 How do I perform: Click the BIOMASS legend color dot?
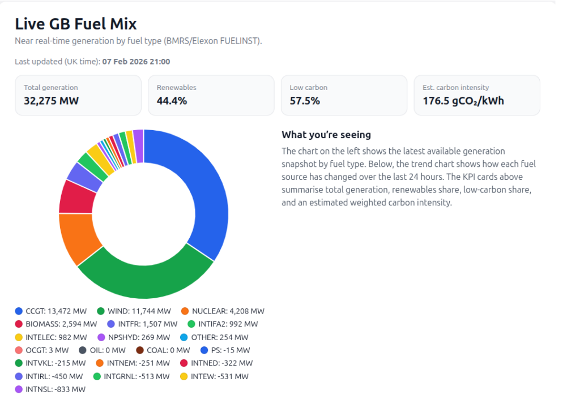click(19, 324)
